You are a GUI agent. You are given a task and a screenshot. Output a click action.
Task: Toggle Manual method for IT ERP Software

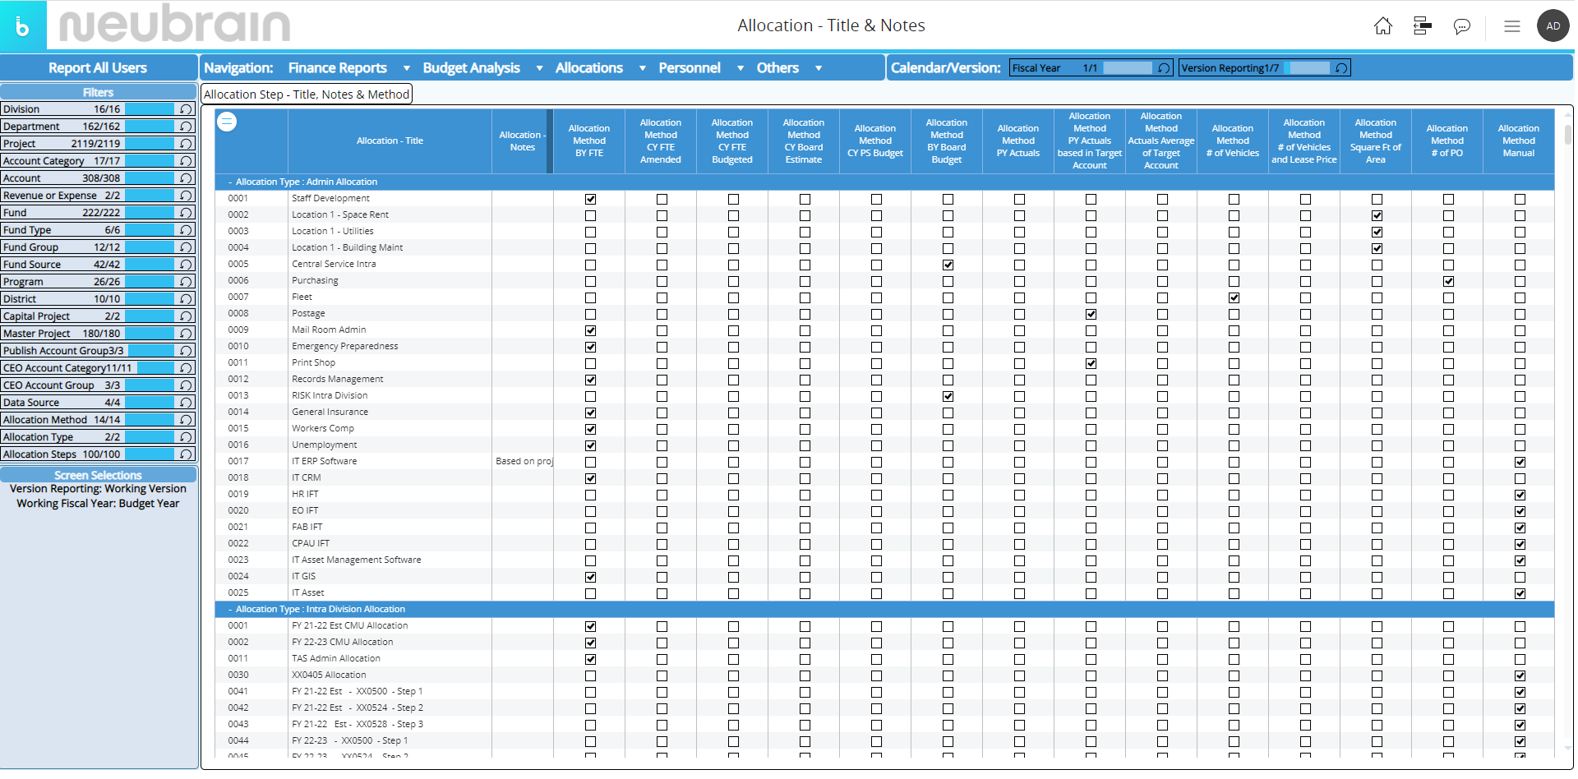point(1520,462)
